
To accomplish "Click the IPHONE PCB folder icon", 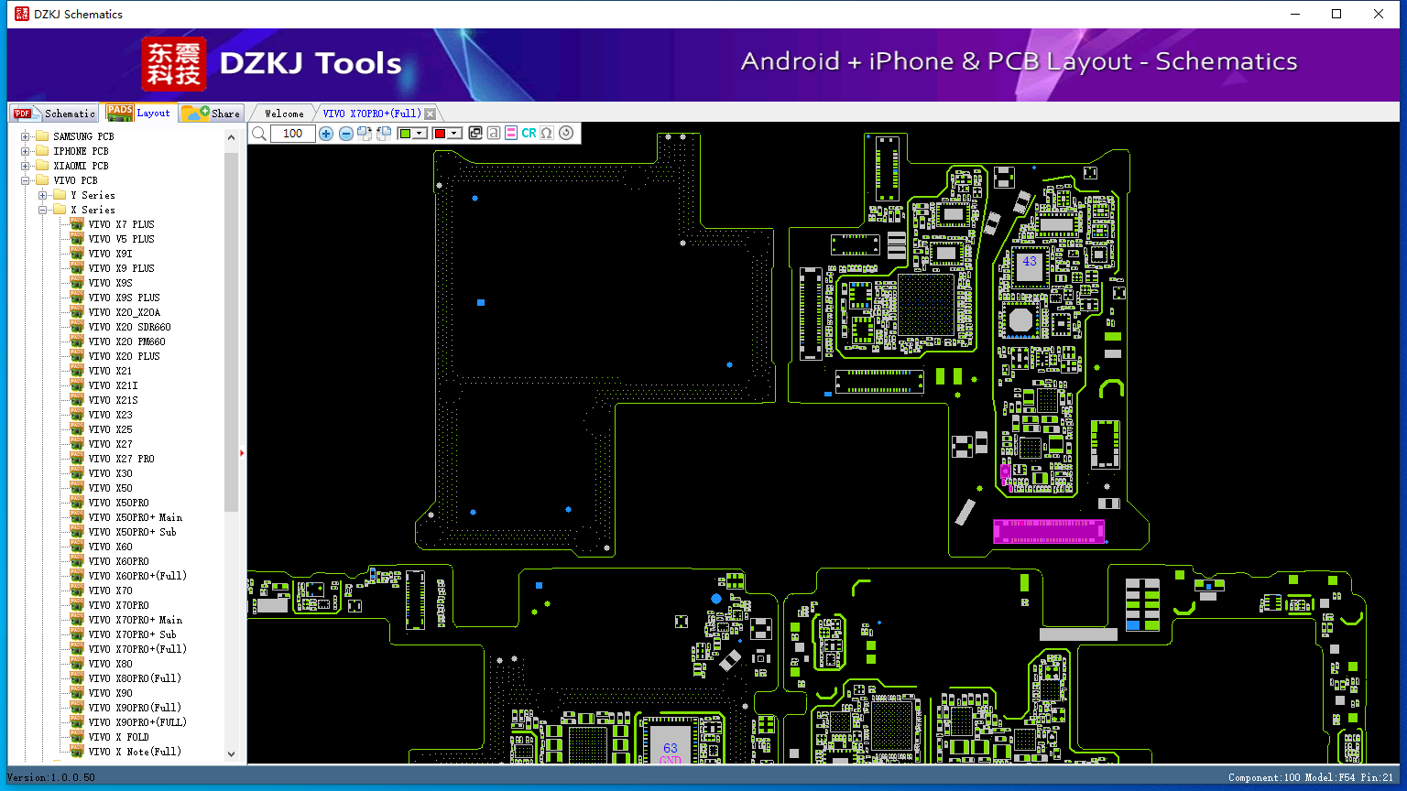I will point(41,151).
